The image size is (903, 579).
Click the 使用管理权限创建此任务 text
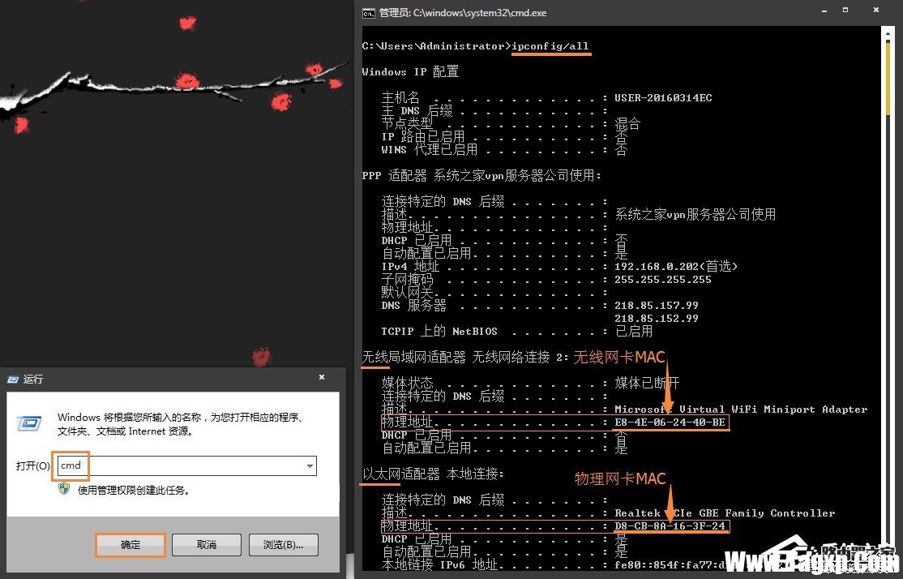134,491
